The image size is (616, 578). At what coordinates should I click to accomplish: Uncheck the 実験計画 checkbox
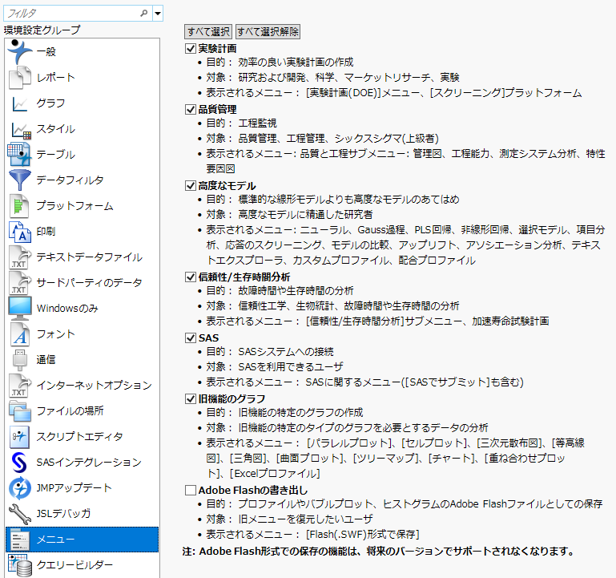(x=191, y=48)
